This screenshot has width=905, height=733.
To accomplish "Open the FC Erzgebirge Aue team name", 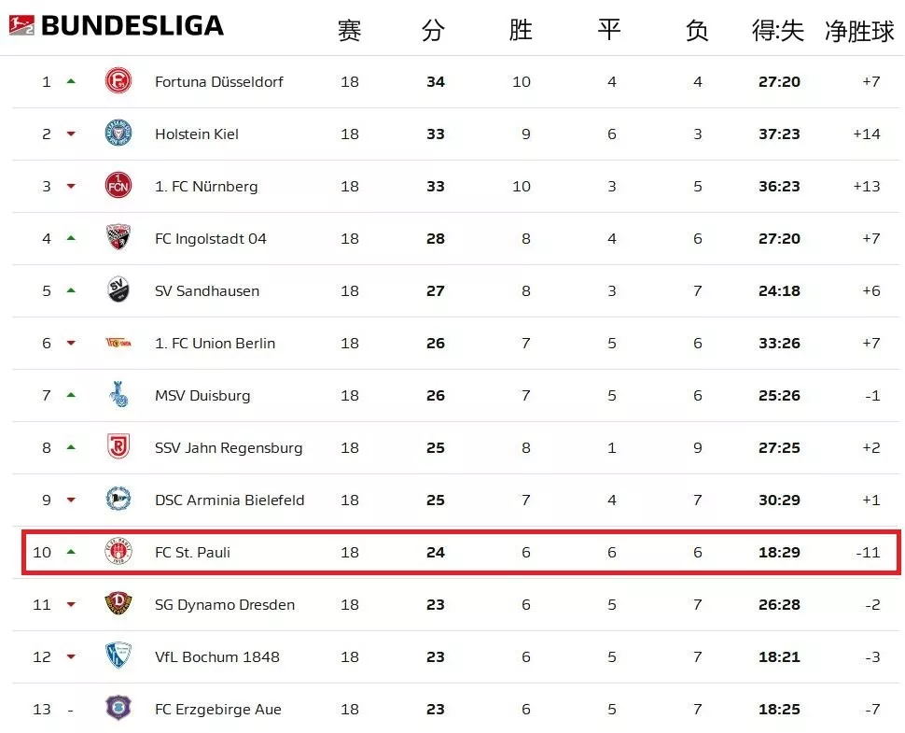I will coord(218,710).
